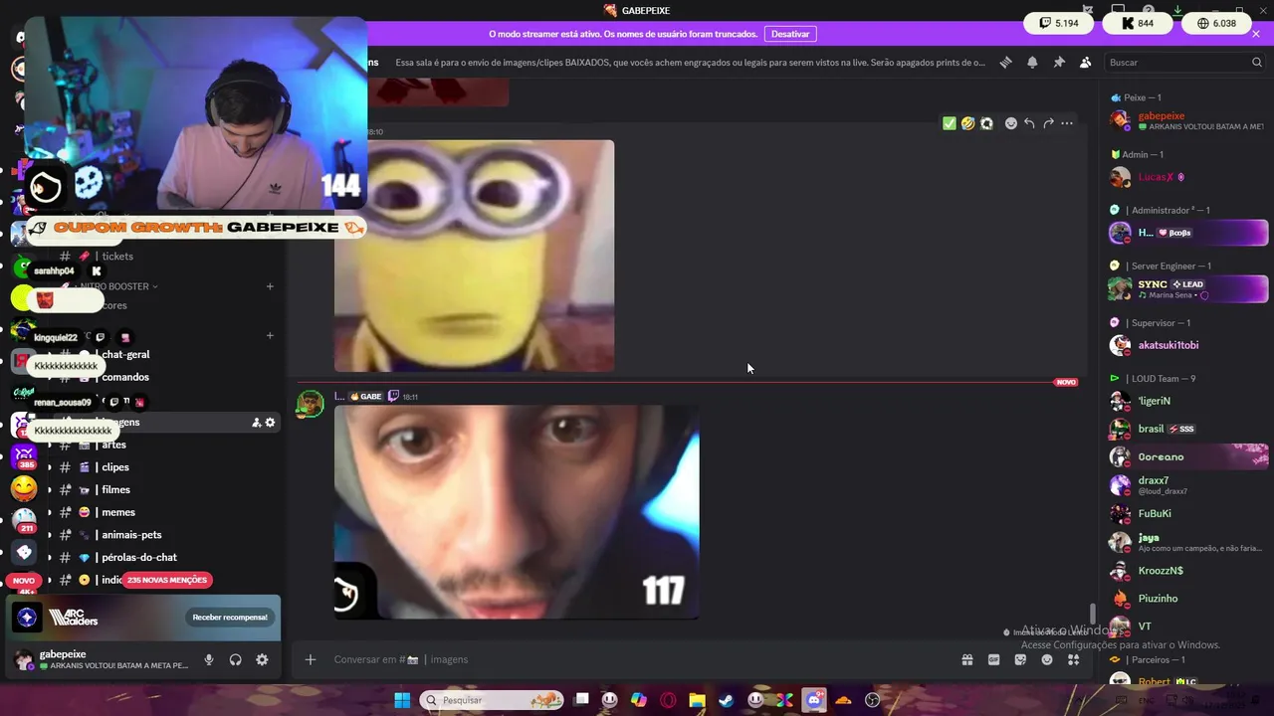The width and height of the screenshot is (1274, 716).
Task: Open user settings gear
Action: (263, 659)
